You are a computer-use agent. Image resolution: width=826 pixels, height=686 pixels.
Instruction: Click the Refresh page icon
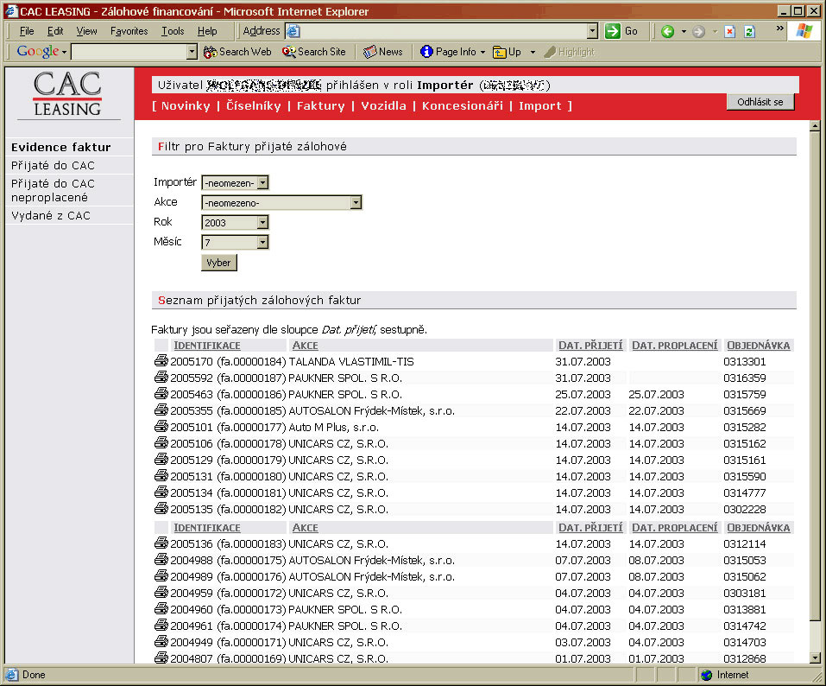pos(750,32)
